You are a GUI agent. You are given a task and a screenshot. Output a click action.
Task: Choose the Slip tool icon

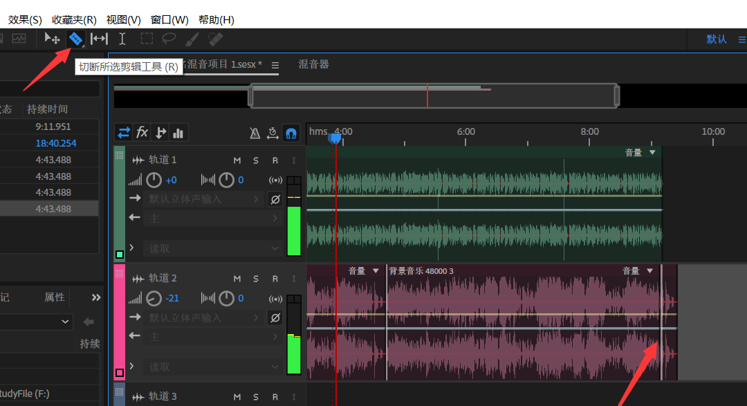coord(100,39)
